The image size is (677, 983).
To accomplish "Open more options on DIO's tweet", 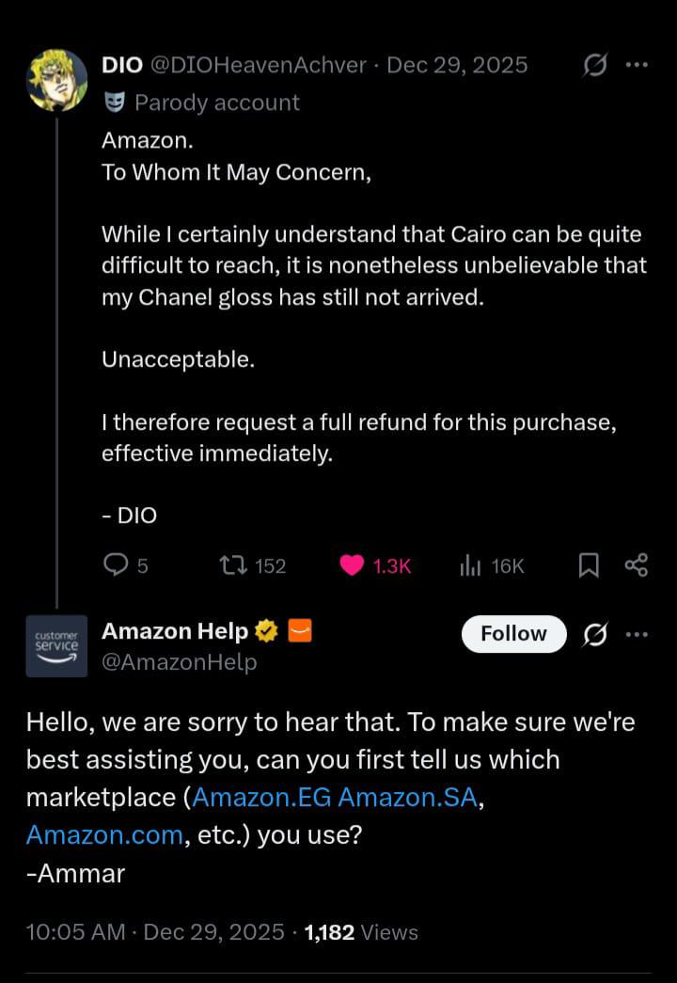I will [637, 66].
